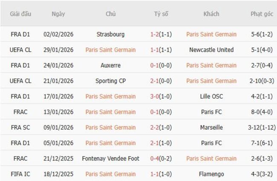Select the 02/02/2026 match date
Viewport: 277px width, 181px height.
click(58, 34)
